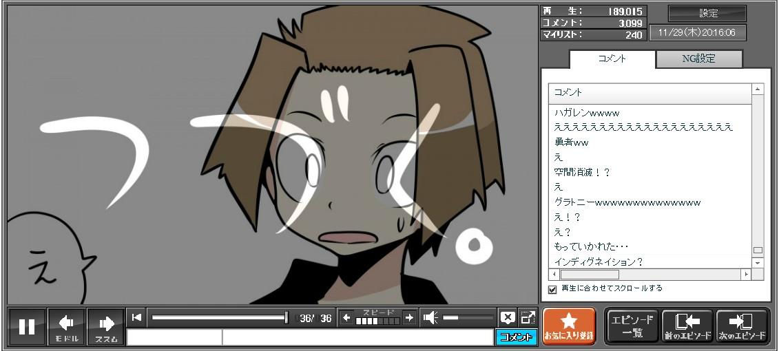Hide on-screen comments with the X bubble icon
Viewport: 779px width, 351px height.
[x=508, y=317]
